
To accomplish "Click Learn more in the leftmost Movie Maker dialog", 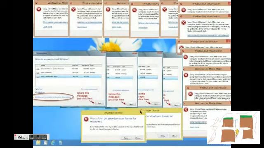I will click(47, 27).
